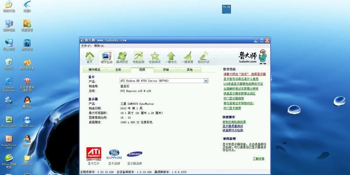Click the 一键优化 one-click optimize arrow icon
This screenshot has height=175, width=350.
pos(171,58)
